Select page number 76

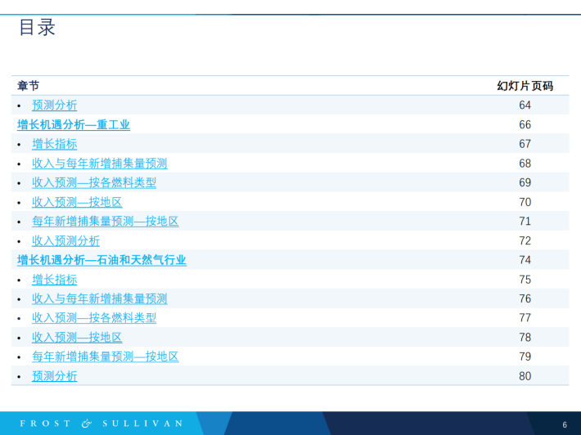(x=525, y=298)
